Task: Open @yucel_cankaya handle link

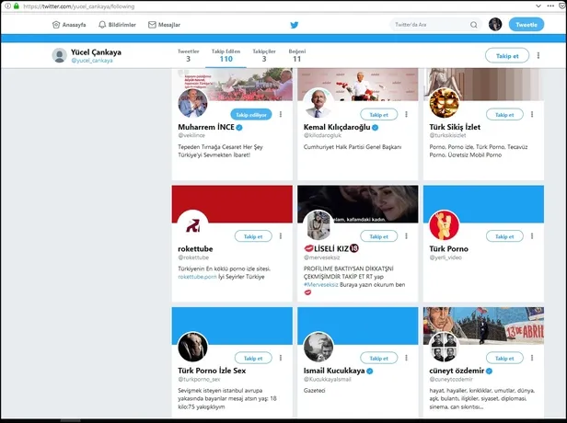Action: (x=92, y=61)
